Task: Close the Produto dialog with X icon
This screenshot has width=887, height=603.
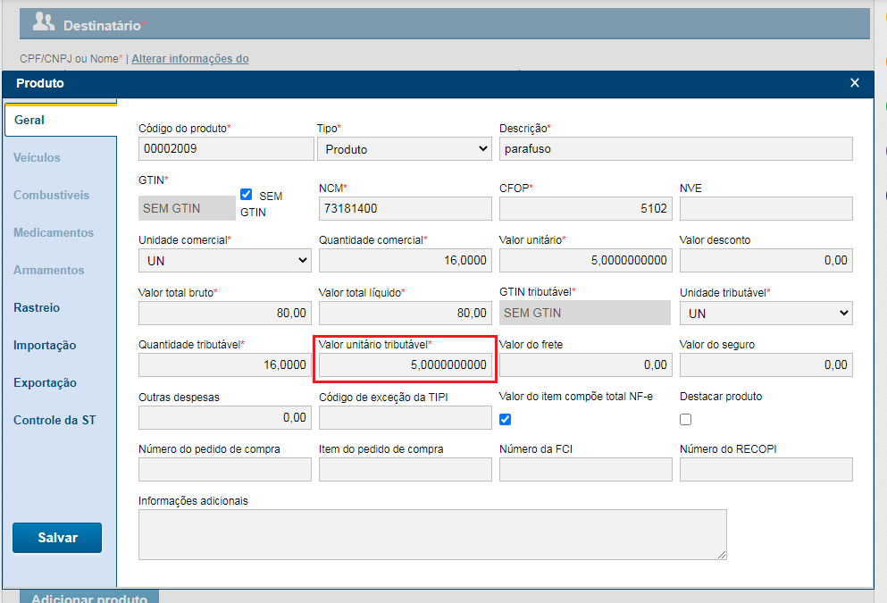Action: pyautogui.click(x=855, y=83)
